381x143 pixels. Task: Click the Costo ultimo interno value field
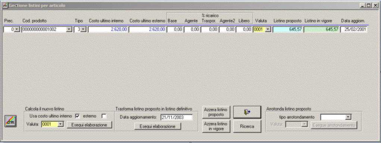(x=107, y=29)
